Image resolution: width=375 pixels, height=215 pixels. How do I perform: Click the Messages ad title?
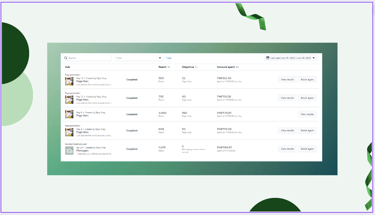[82, 151]
